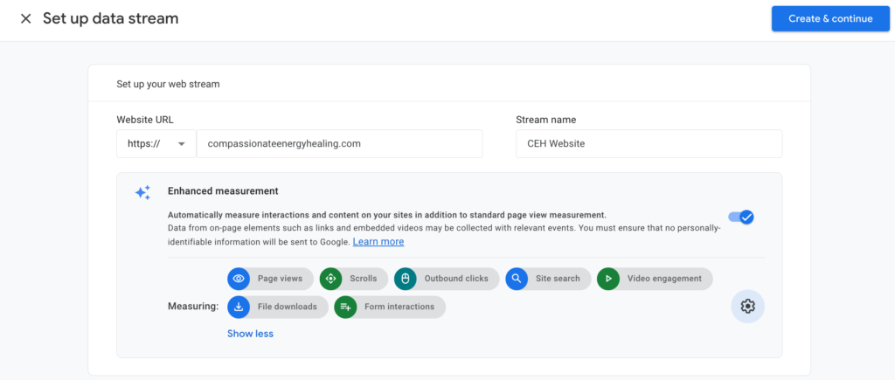Click the Site search magnifier icon
This screenshot has width=895, height=380.
point(517,279)
